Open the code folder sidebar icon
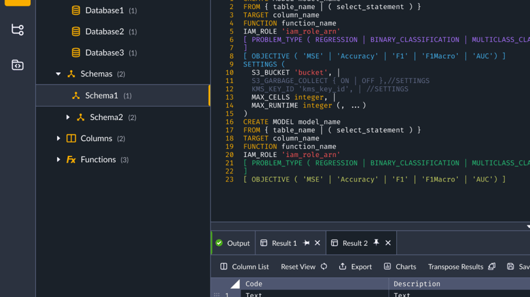The image size is (530, 297). pyautogui.click(x=17, y=65)
